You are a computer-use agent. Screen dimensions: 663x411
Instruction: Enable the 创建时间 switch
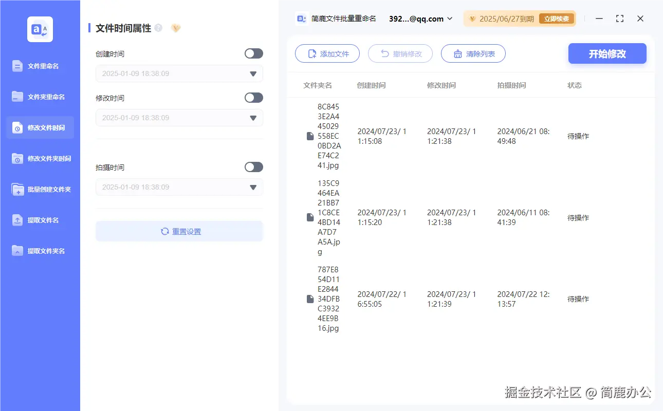[x=253, y=53]
